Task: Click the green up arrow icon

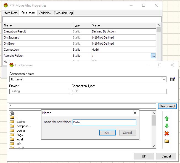Action: click(x=166, y=118)
